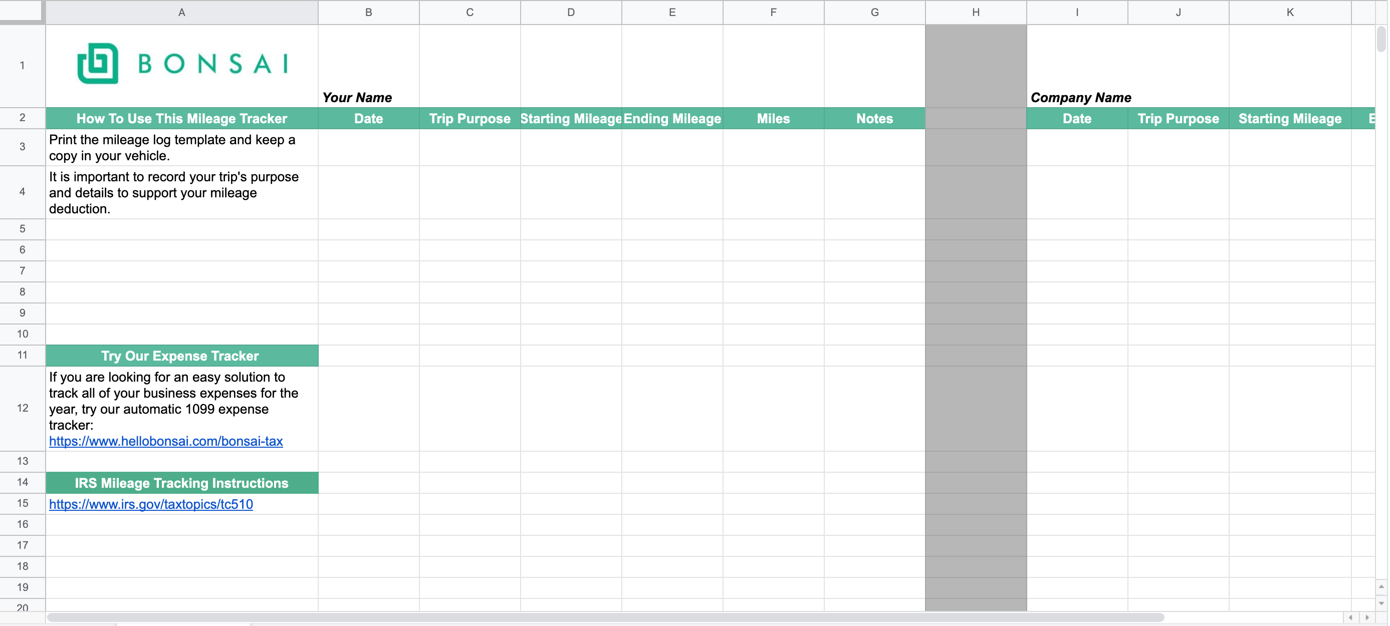Select row 12 header
Image resolution: width=1390 pixels, height=626 pixels.
click(x=22, y=408)
